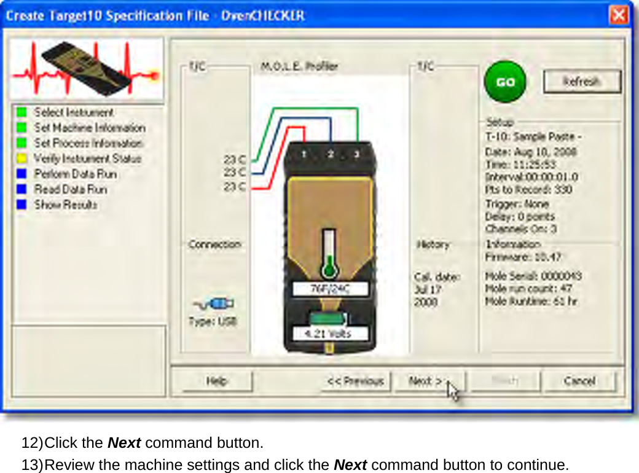Click the red channel 23 C reading
Screen dimensions: 639x473
tap(235, 187)
